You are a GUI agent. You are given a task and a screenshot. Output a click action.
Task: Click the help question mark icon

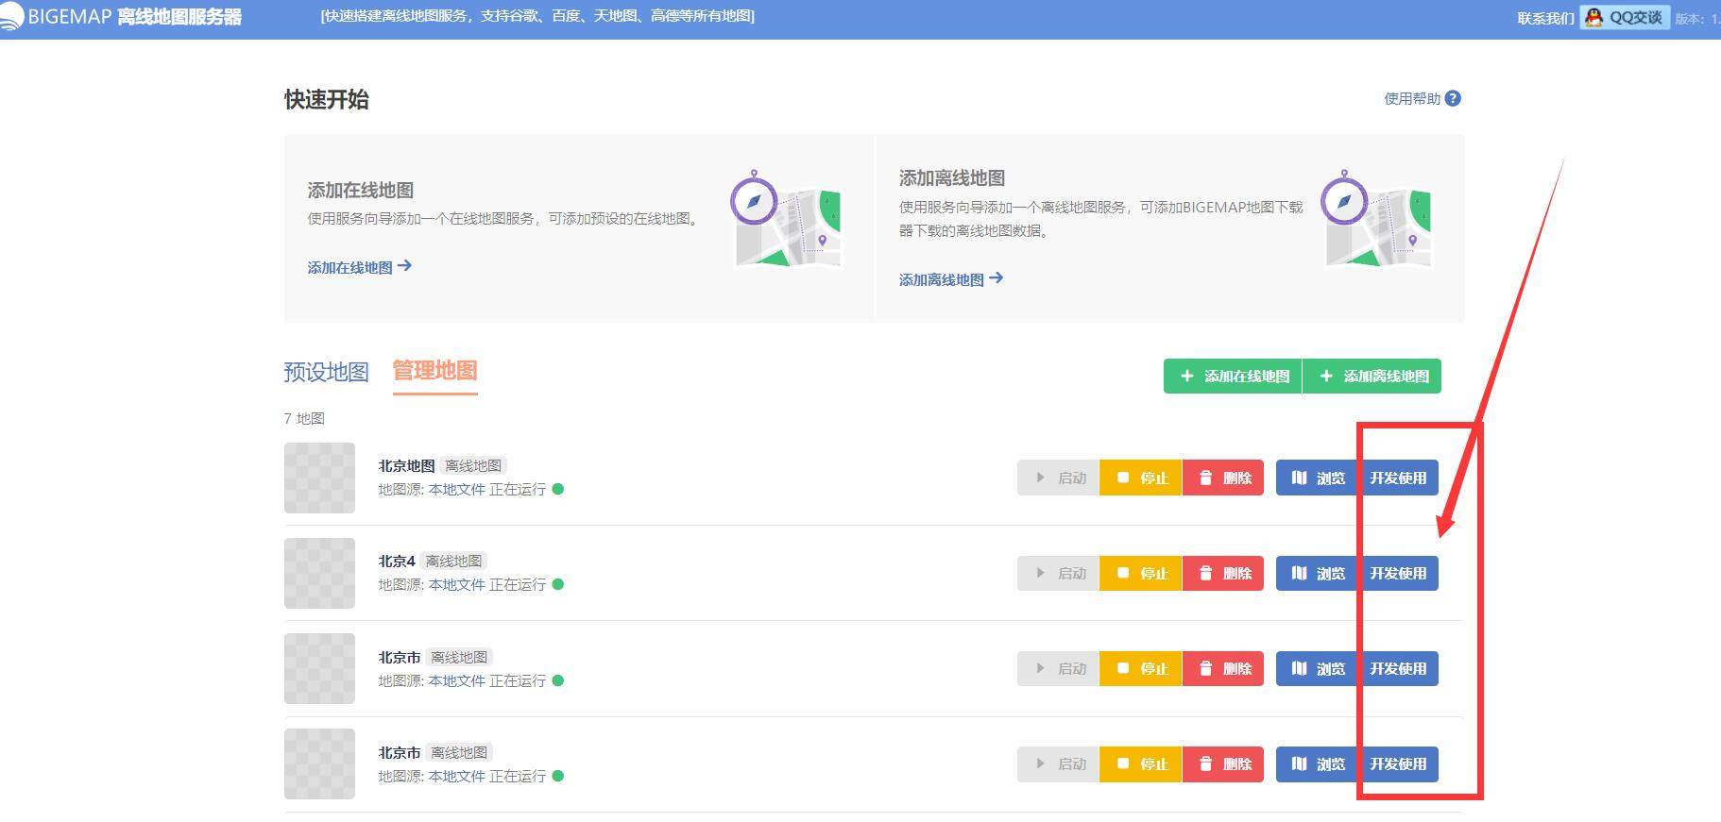(x=1453, y=98)
